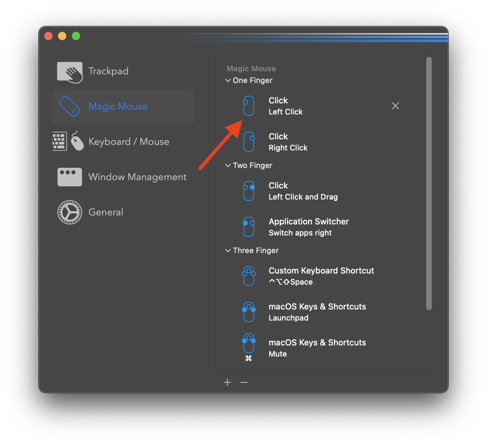Open the General section

106,212
